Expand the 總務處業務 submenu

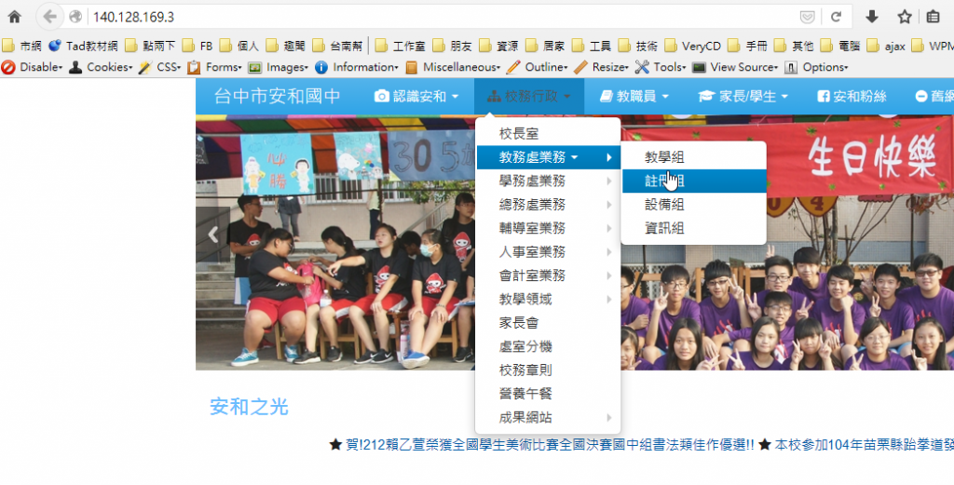click(548, 205)
